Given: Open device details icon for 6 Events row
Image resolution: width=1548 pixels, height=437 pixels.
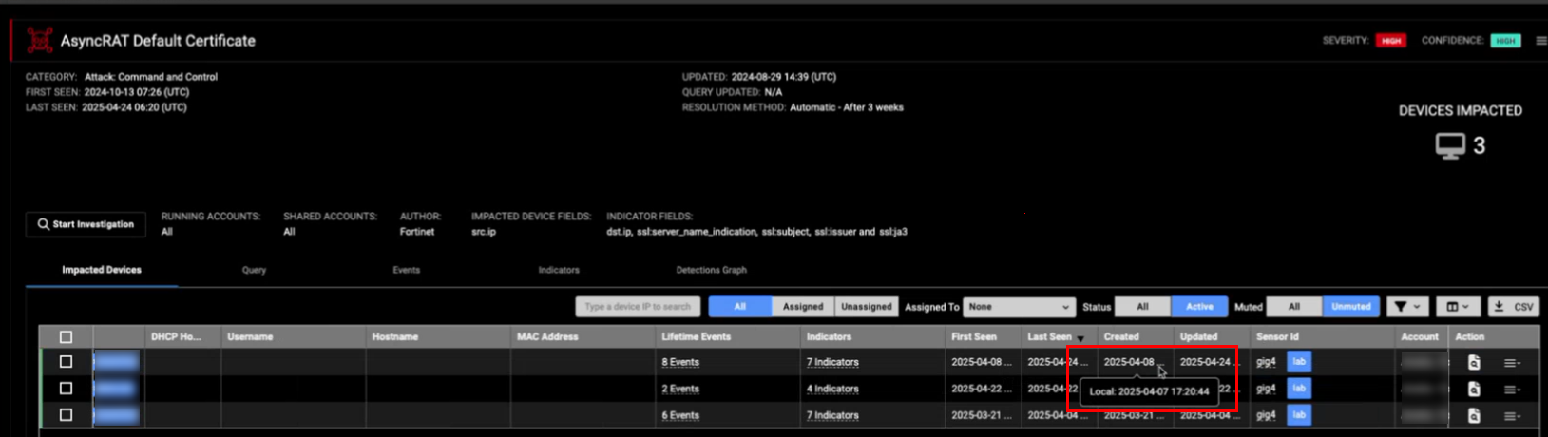Looking at the screenshot, I should (x=1473, y=415).
